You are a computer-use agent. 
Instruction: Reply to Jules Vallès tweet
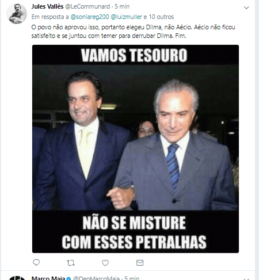pos(36,262)
